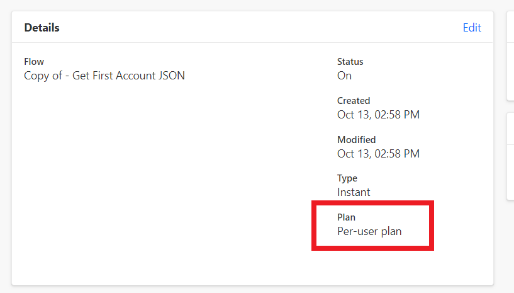
Task: Click the Created field label
Action: point(354,101)
